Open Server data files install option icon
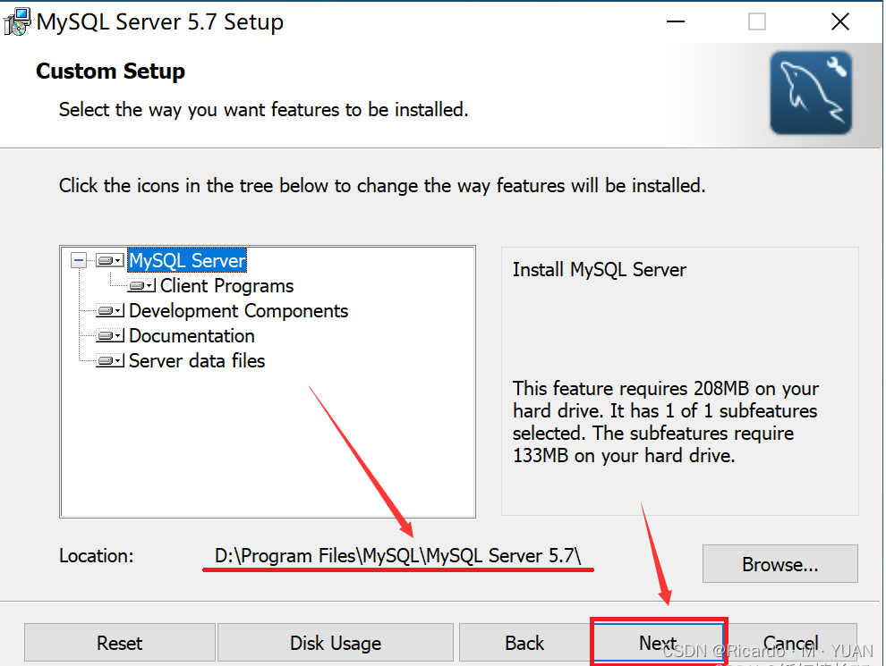 click(x=106, y=361)
